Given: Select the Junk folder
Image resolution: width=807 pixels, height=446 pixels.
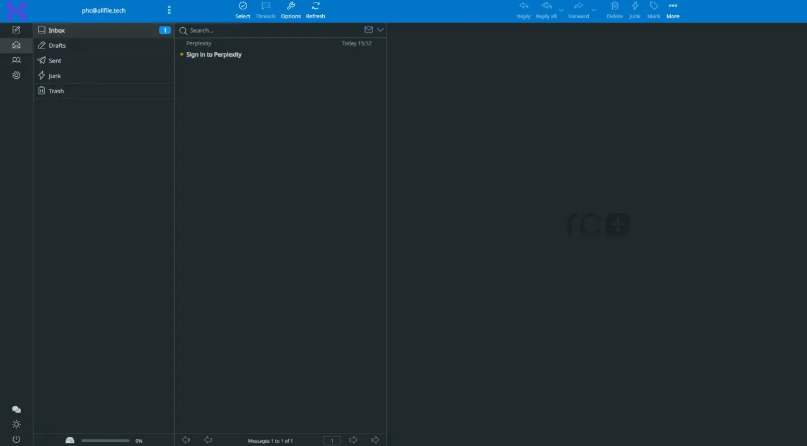Looking at the screenshot, I should tap(104, 76).
